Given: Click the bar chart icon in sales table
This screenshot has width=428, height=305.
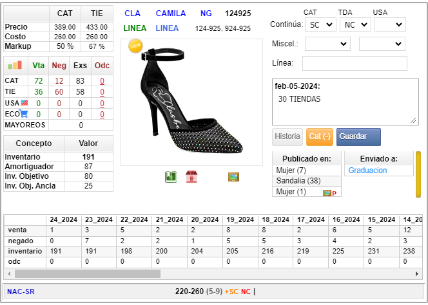Looking at the screenshot, I should coord(15,65).
